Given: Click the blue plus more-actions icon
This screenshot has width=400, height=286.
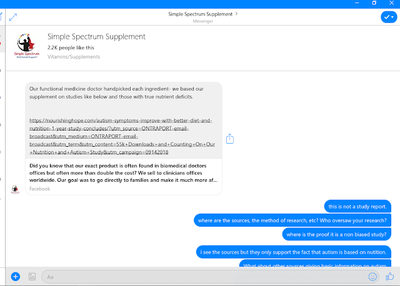Looking at the screenshot, I should point(15,276).
